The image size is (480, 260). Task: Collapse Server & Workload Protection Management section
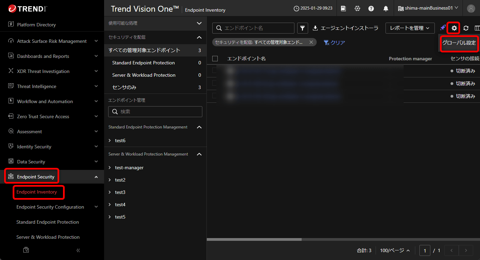(199, 154)
